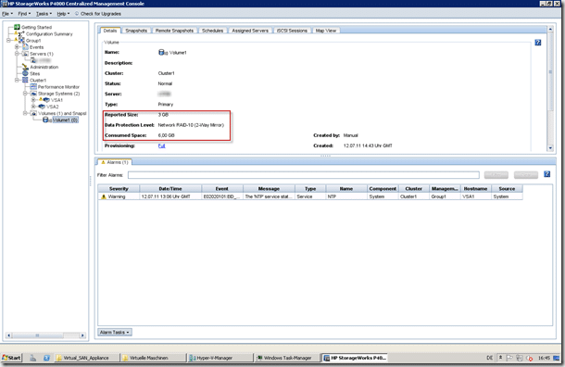The height and width of the screenshot is (367, 565).
Task: Click the VSA1 storage system icon
Action: [x=46, y=100]
